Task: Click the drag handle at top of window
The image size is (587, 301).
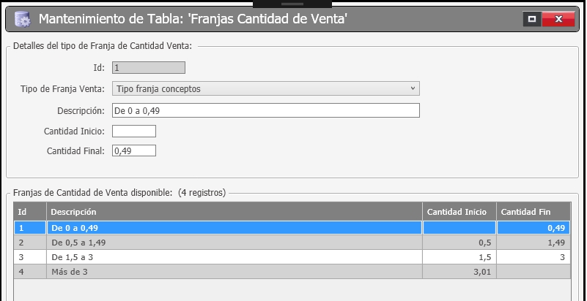Action: (292, 4)
